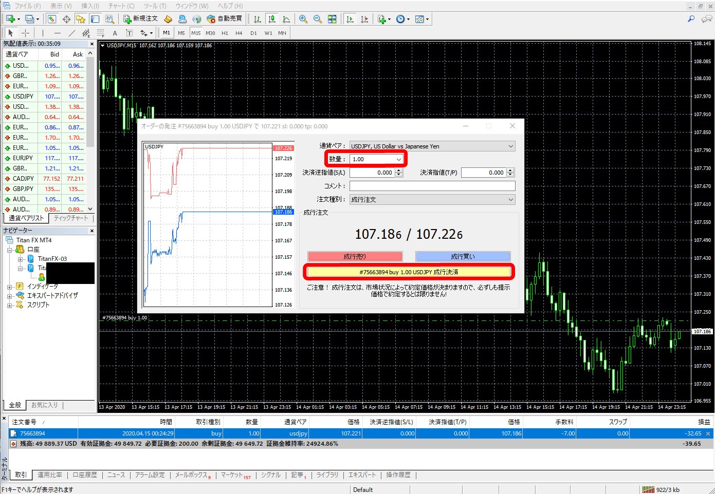Select the H4 timeframe button
The image size is (715, 494).
(x=239, y=33)
